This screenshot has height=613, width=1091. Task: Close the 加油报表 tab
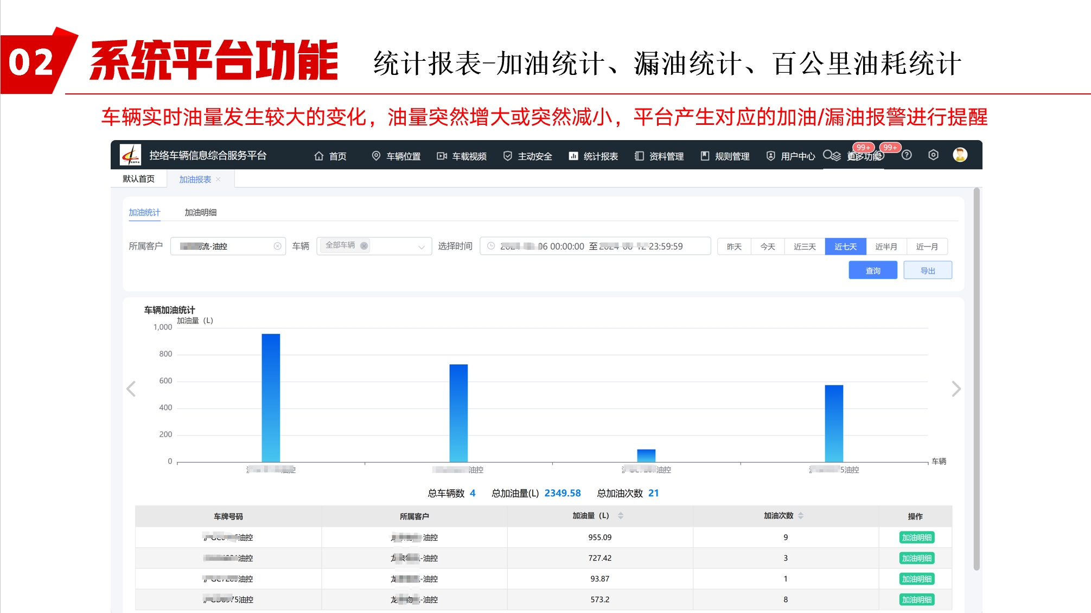[x=218, y=179]
